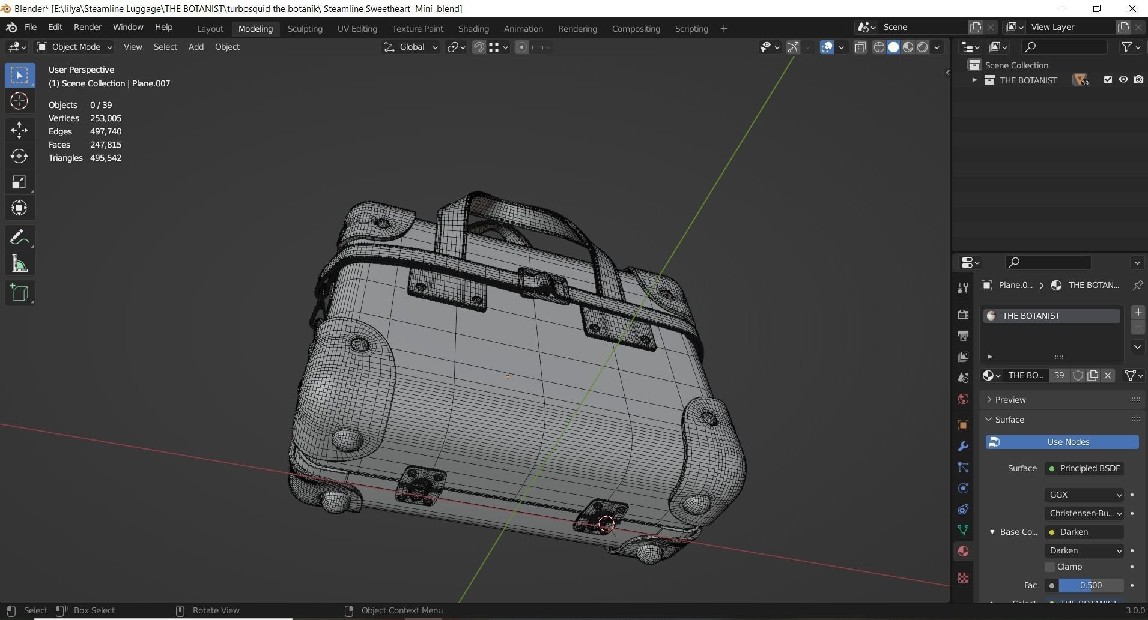Image resolution: width=1148 pixels, height=620 pixels.
Task: Switch to Rendered viewport shading
Action: click(x=922, y=47)
